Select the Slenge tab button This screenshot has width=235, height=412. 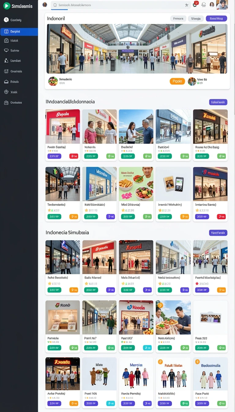(196, 19)
